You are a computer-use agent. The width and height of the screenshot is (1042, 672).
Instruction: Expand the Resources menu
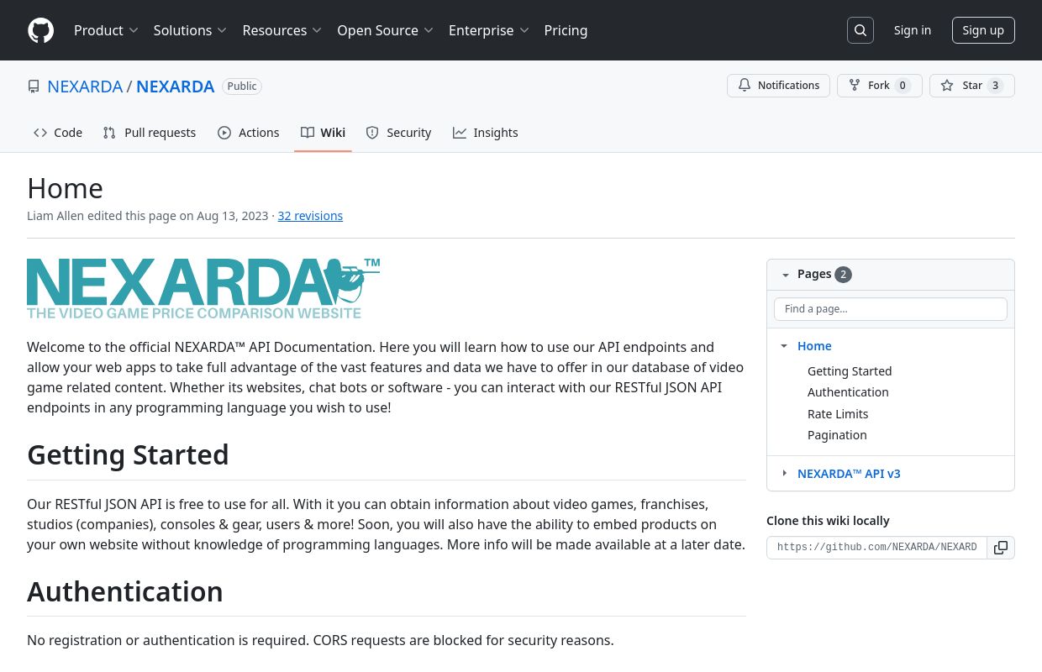click(x=282, y=30)
